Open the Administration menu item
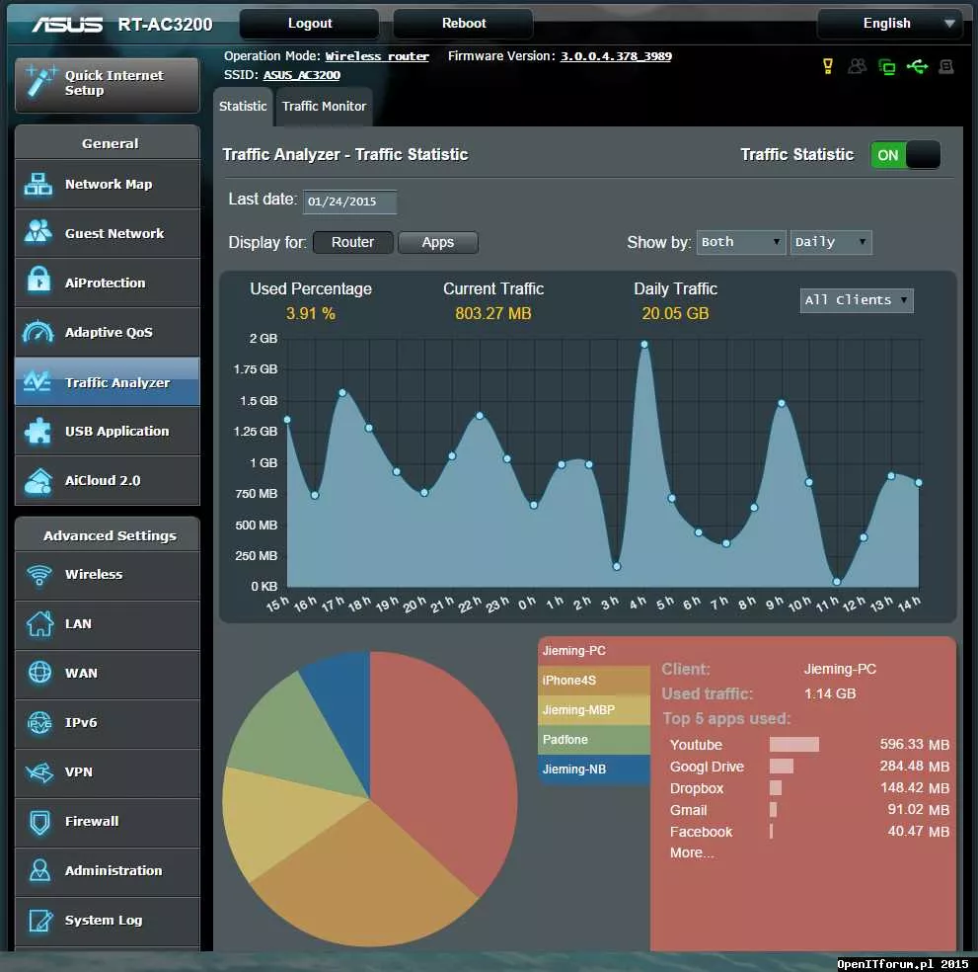This screenshot has width=978, height=972. (108, 871)
